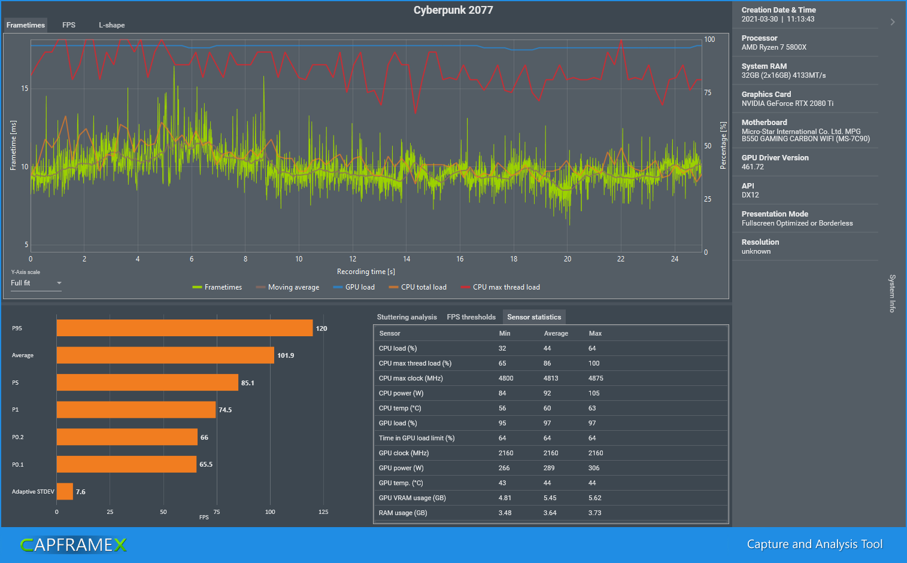This screenshot has height=563, width=907.
Task: Toggle CPU max thread load legend entry
Action: tap(500, 287)
